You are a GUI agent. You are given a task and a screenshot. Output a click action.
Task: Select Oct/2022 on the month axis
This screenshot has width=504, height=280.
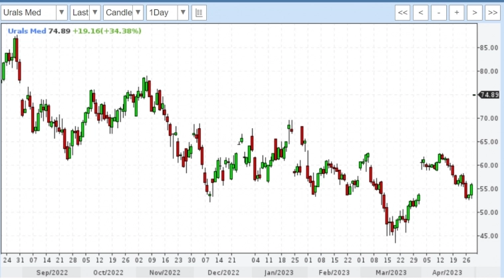tap(107, 272)
